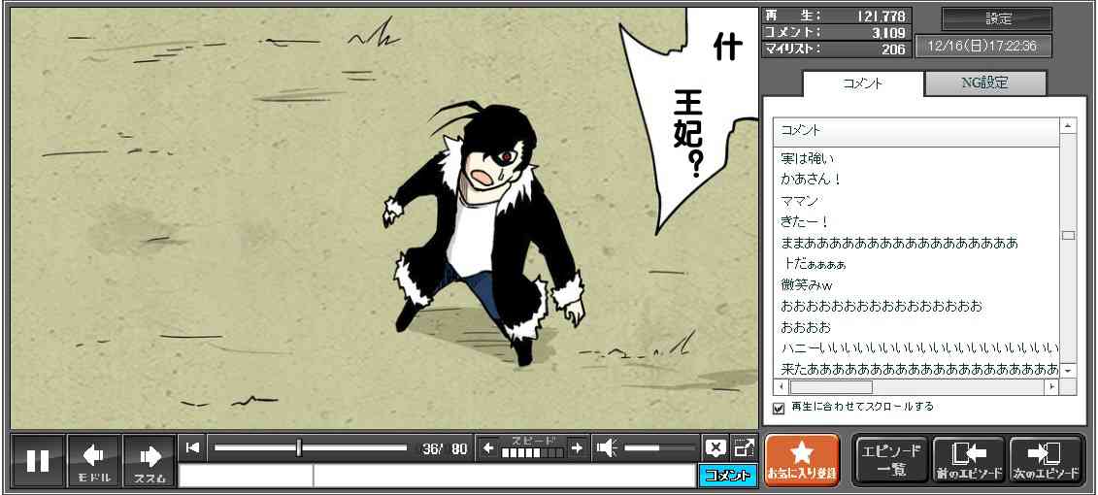Go to the next episode (次のエピソード)
Image resolution: width=1098 pixels, height=495 pixels.
1047,460
